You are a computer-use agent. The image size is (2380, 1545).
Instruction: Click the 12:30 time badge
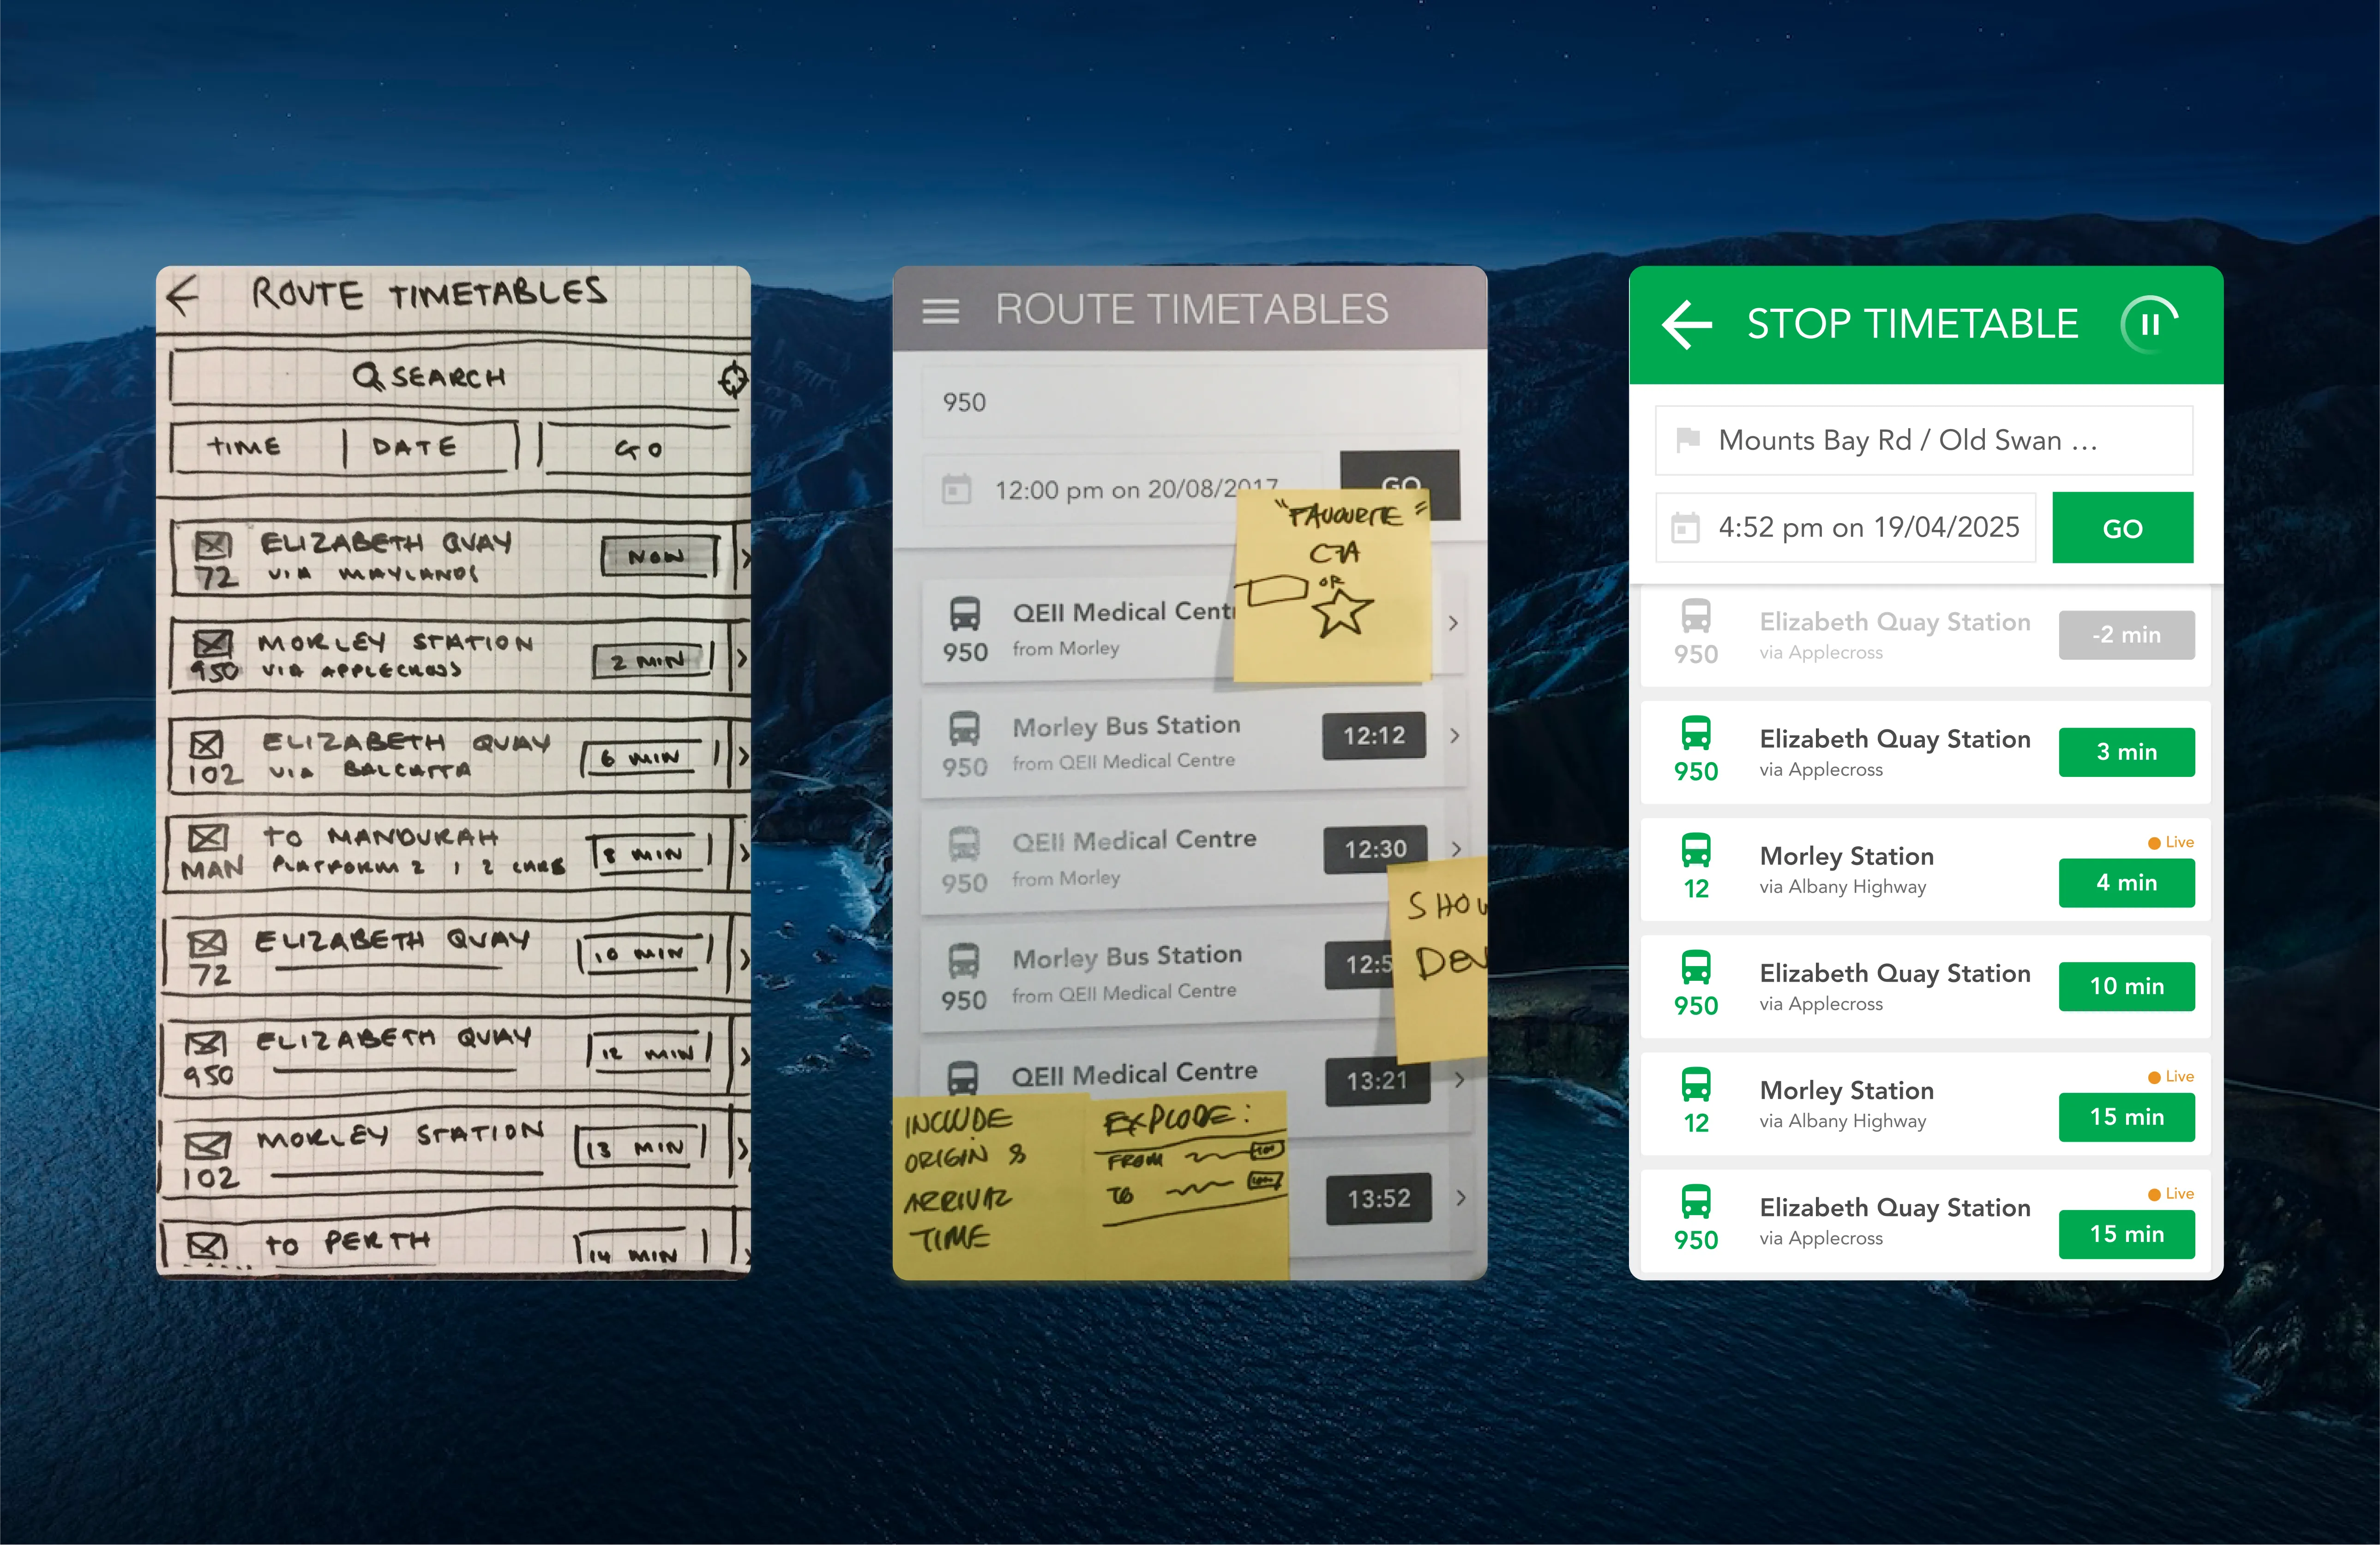coord(1375,849)
